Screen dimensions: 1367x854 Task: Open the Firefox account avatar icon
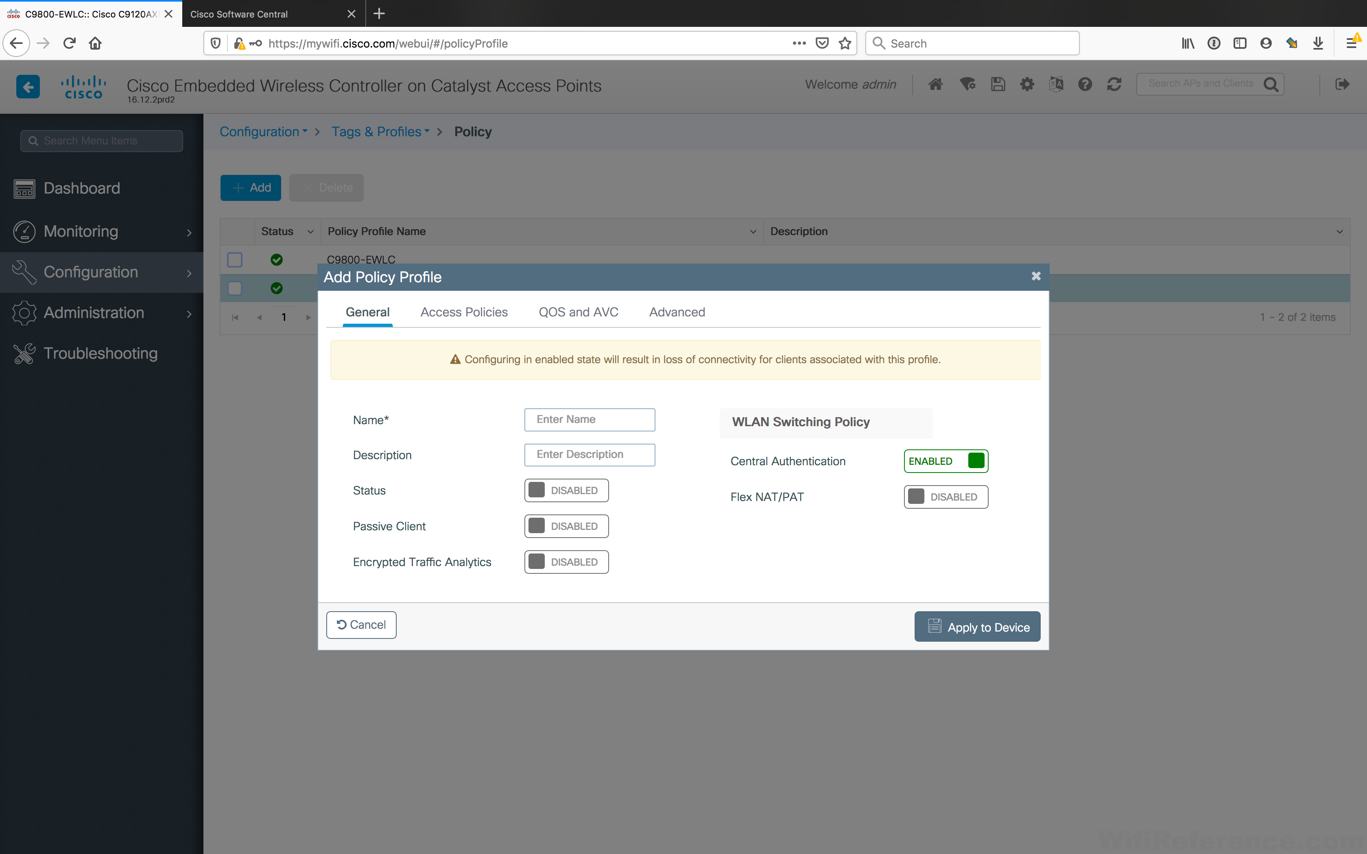point(1266,43)
